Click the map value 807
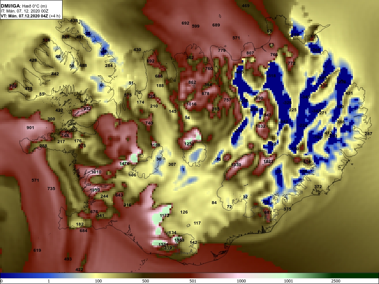 [x=250, y=53]
